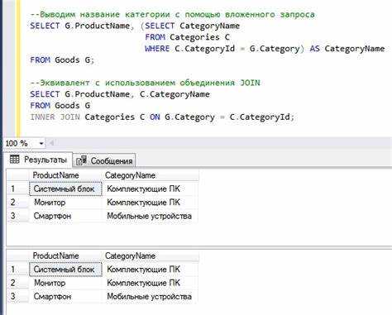Viewport: 392px width, 315px height.
Task: Select 'Комплектующие ПК' in row 1 of second grid
Action: tap(151, 270)
